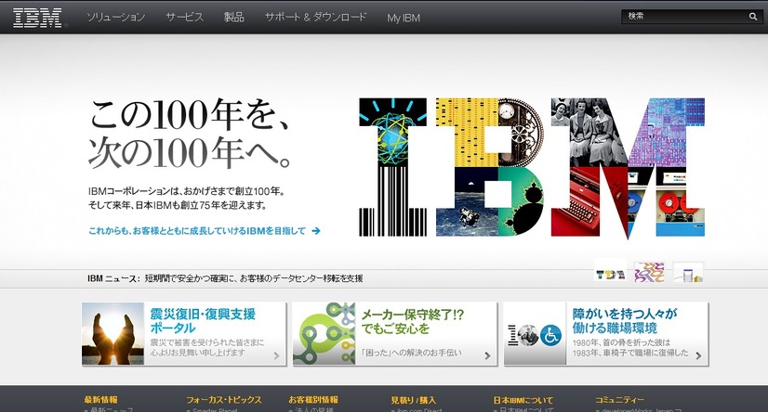Select the first IBM 100 carousel thumbnail
The height and width of the screenshot is (412, 768).
tap(610, 271)
